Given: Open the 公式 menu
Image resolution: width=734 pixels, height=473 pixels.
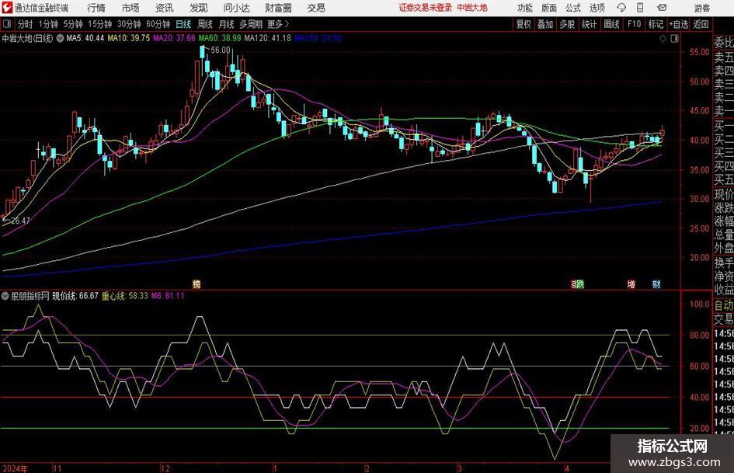Looking at the screenshot, I should click(573, 8).
